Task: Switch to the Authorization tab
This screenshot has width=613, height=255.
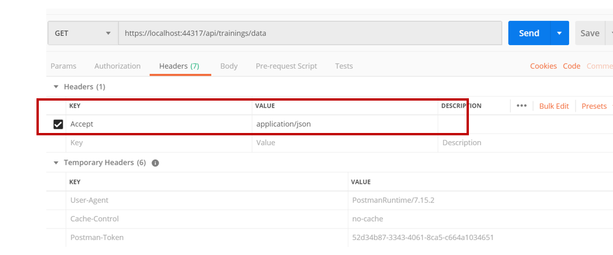Action: coord(118,66)
